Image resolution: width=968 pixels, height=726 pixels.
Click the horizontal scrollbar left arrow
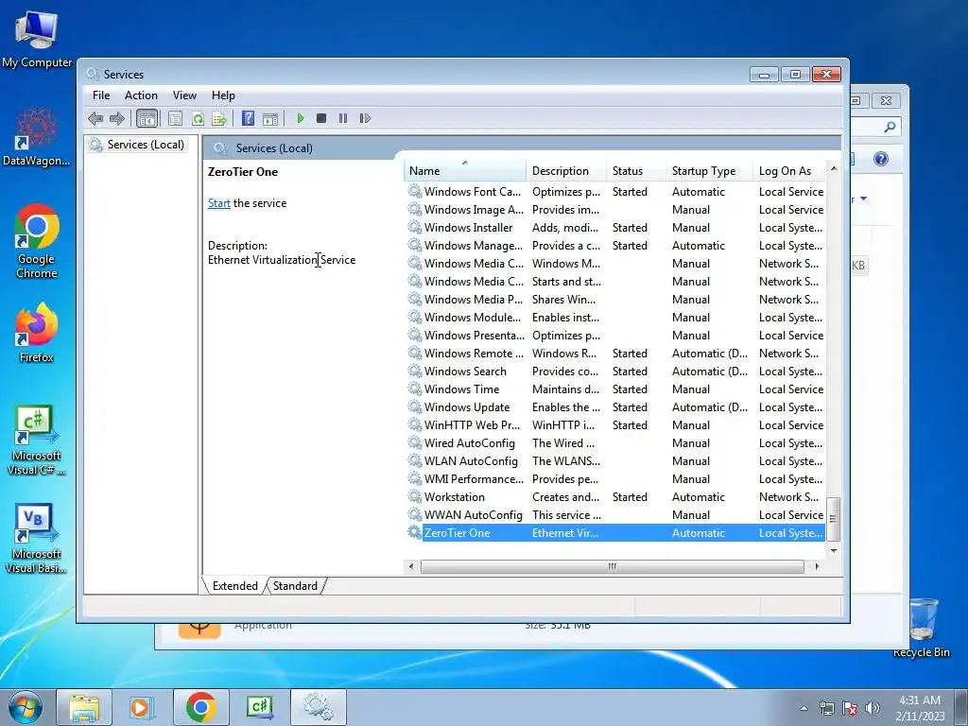[x=411, y=566]
